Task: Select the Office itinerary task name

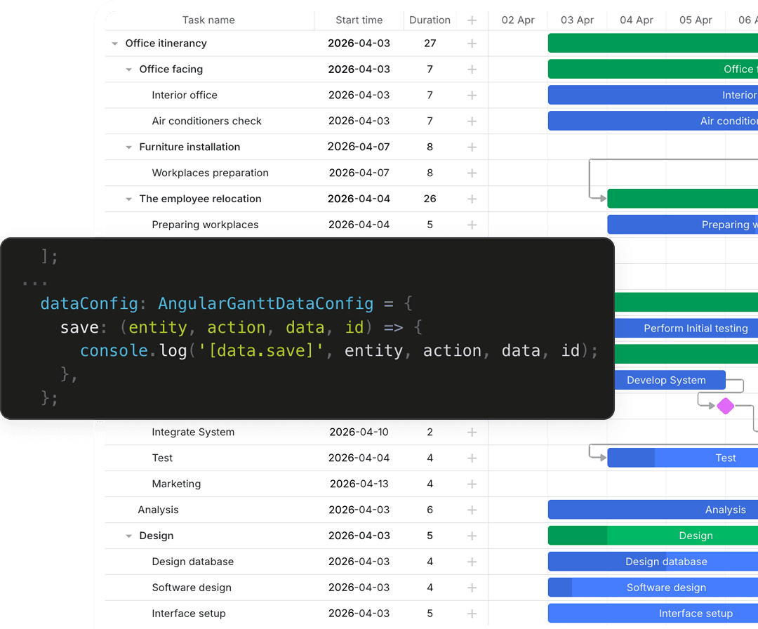Action: click(x=166, y=44)
